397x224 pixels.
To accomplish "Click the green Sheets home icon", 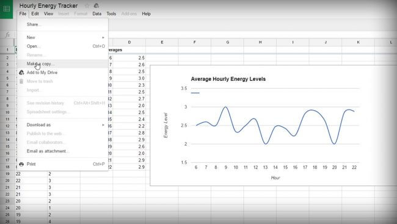I will pyautogui.click(x=6, y=9).
